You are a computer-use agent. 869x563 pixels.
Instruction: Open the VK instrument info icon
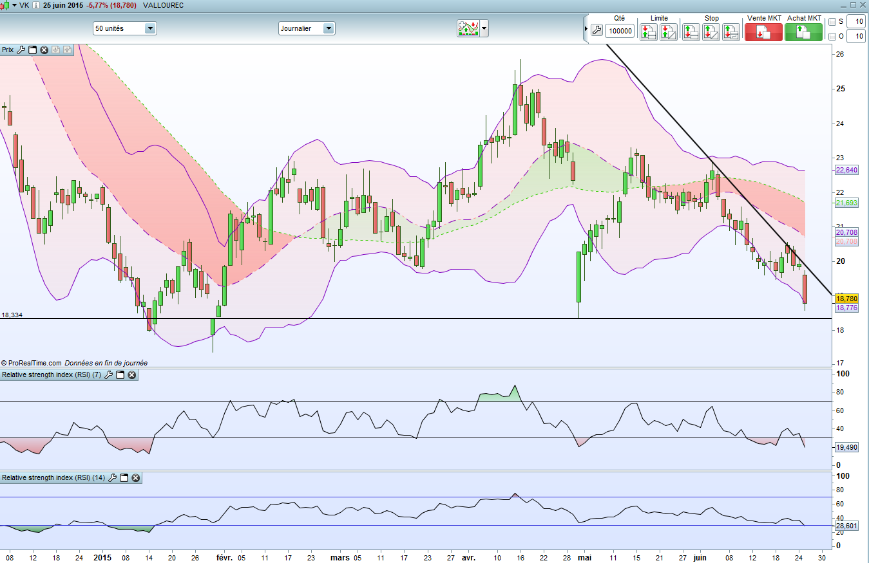pos(35,5)
